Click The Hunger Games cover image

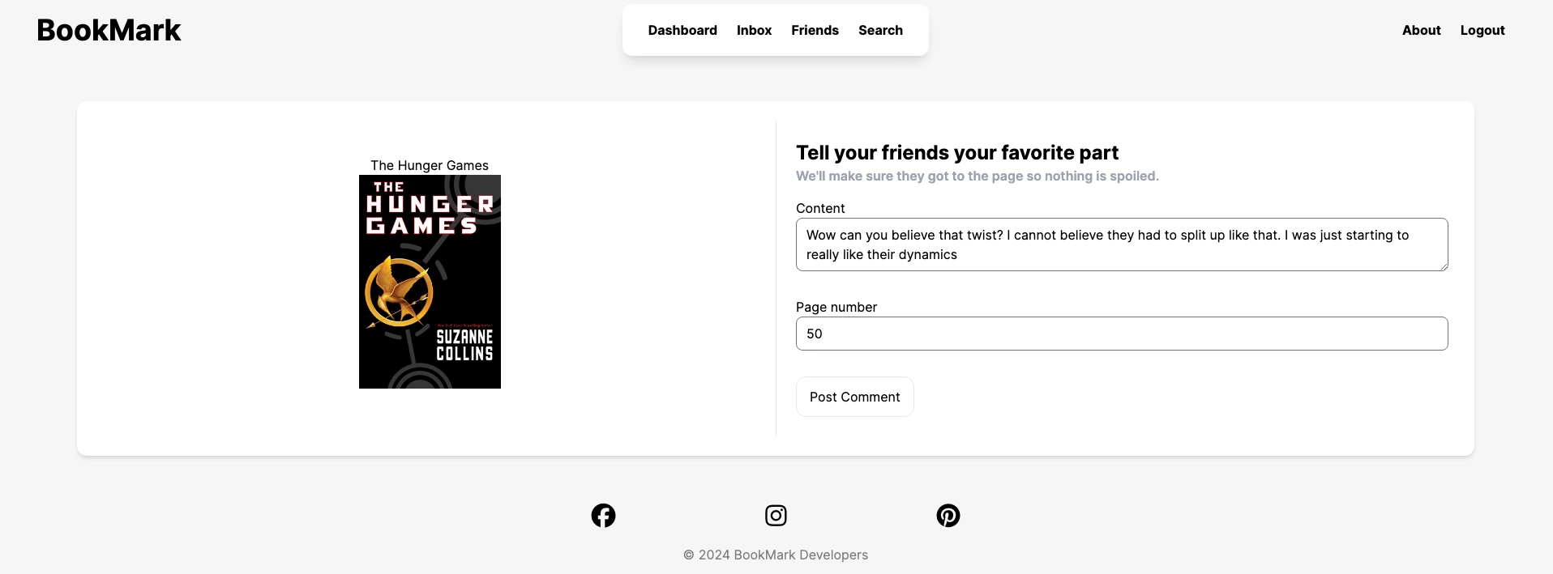click(x=430, y=282)
